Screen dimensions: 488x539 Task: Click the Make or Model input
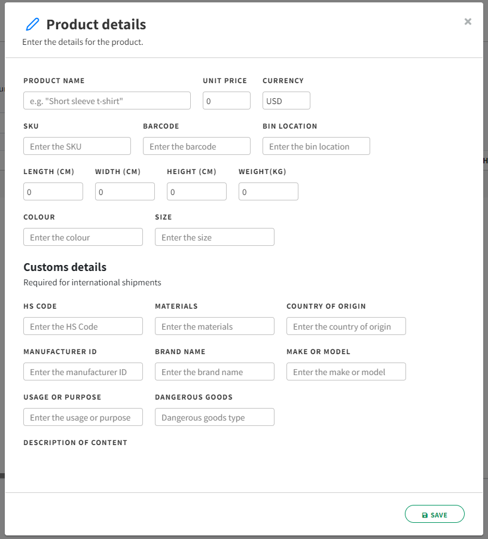coord(346,371)
